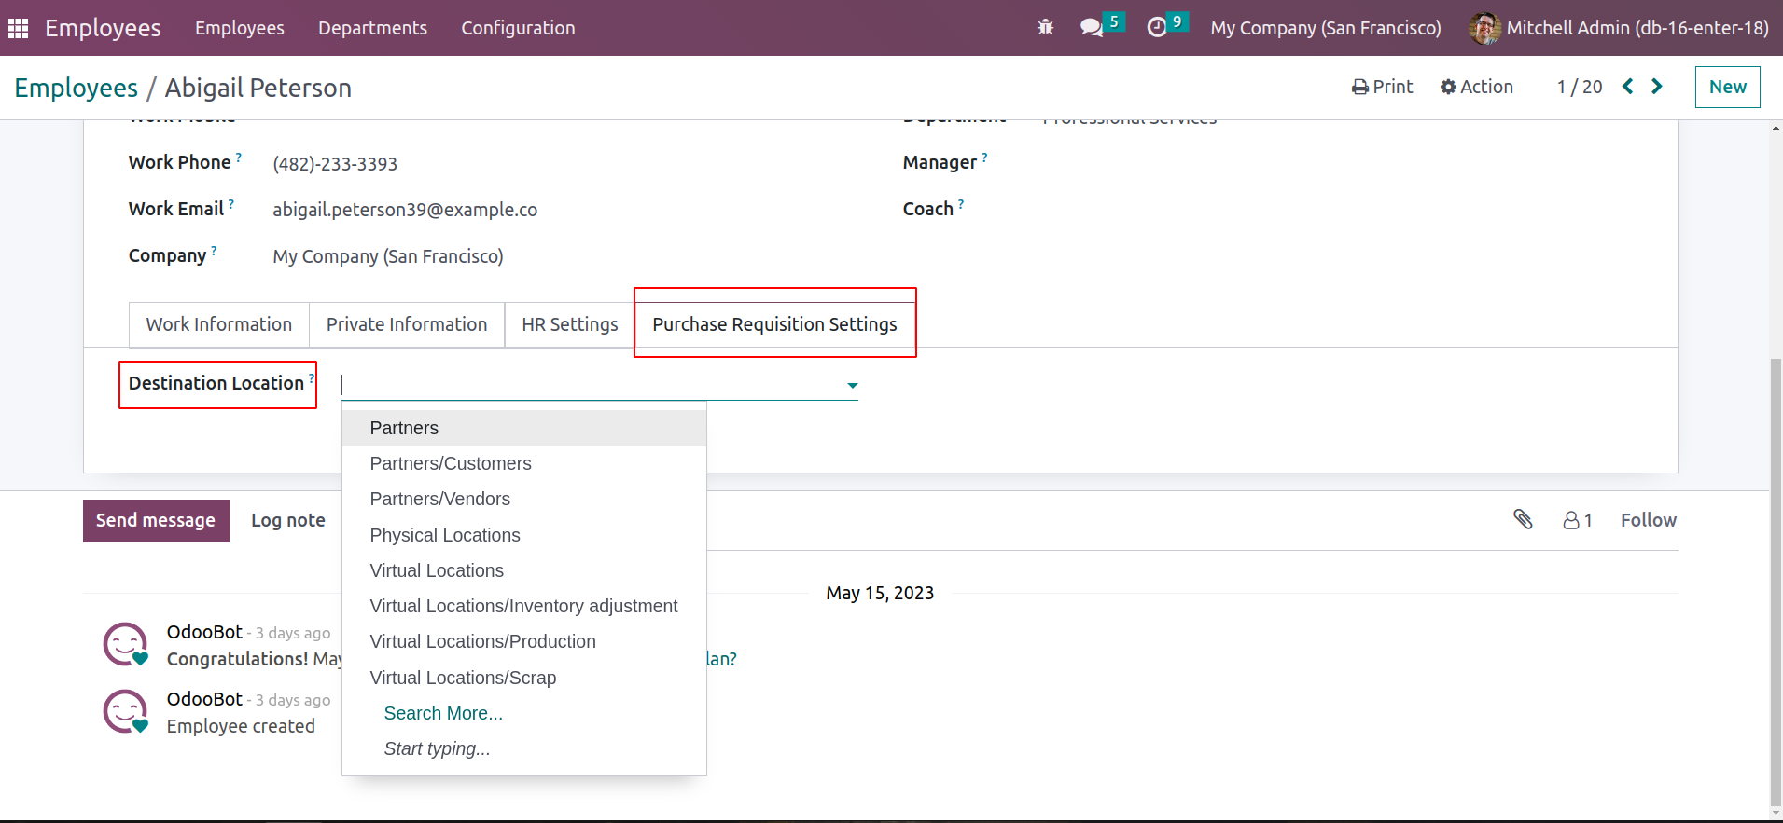Open the activities clock icon
Screen dimensions: 1783x823
pyautogui.click(x=1157, y=28)
